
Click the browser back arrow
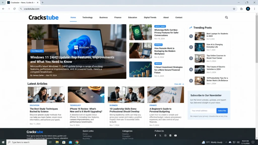3,9
